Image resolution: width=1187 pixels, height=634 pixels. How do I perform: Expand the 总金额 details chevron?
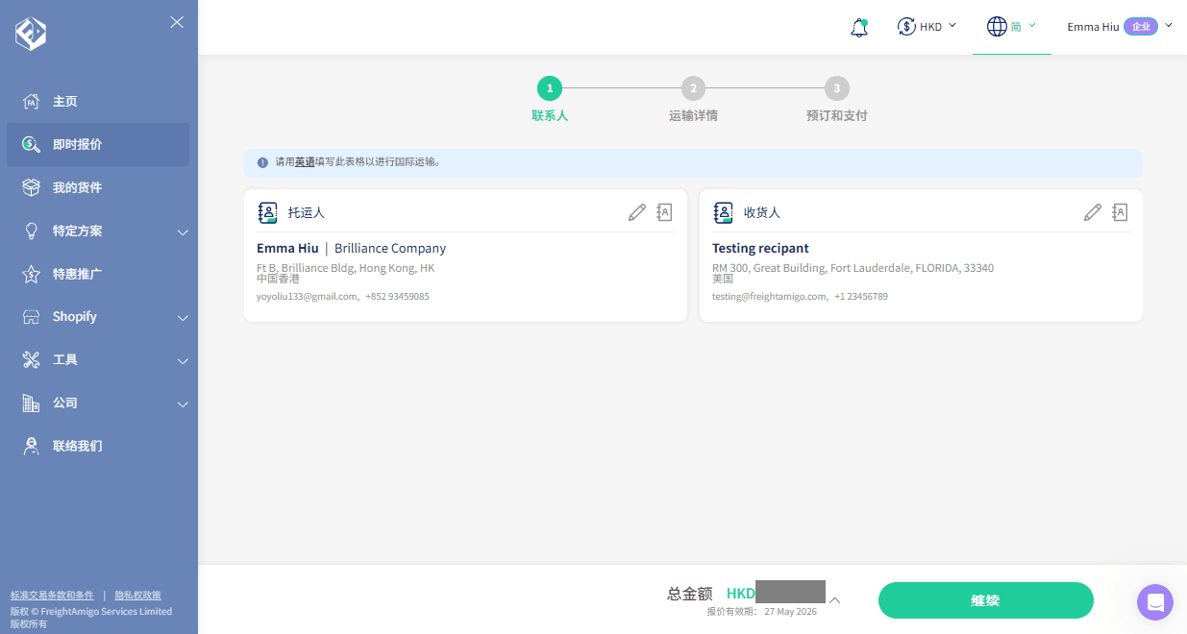point(835,600)
